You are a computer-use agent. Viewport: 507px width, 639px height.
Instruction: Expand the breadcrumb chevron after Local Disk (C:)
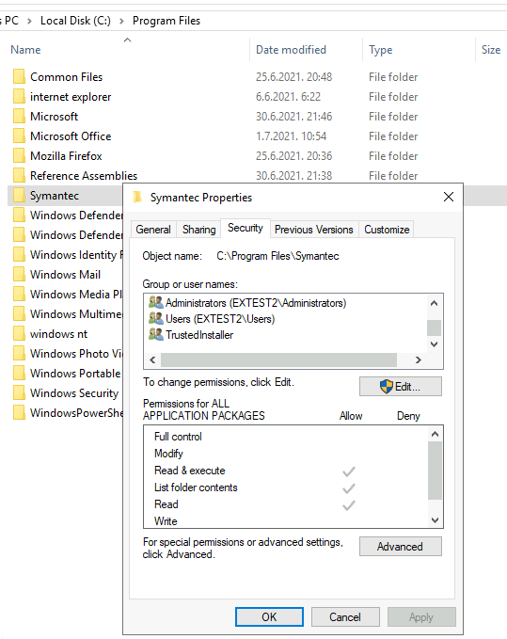click(121, 21)
